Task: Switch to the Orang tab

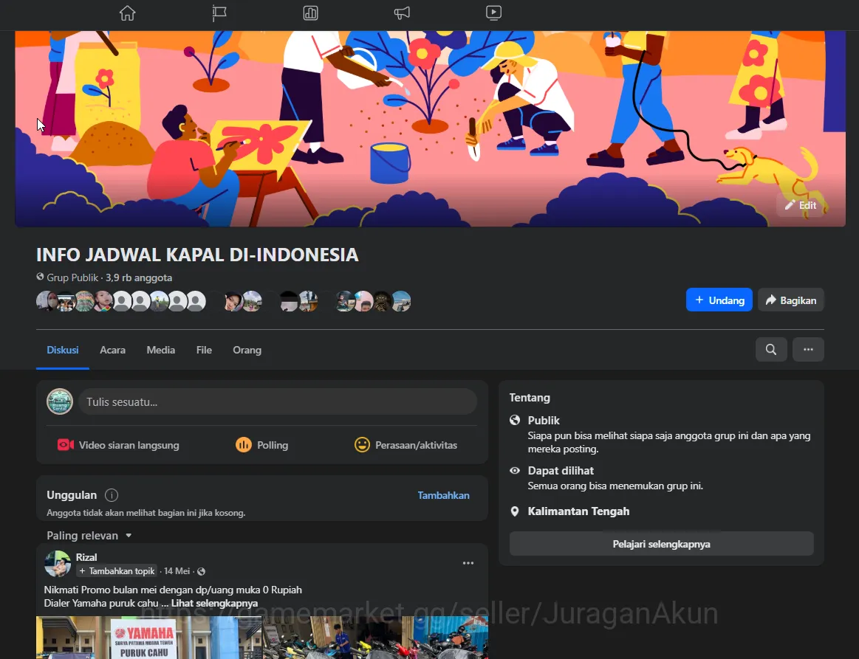Action: tap(247, 350)
